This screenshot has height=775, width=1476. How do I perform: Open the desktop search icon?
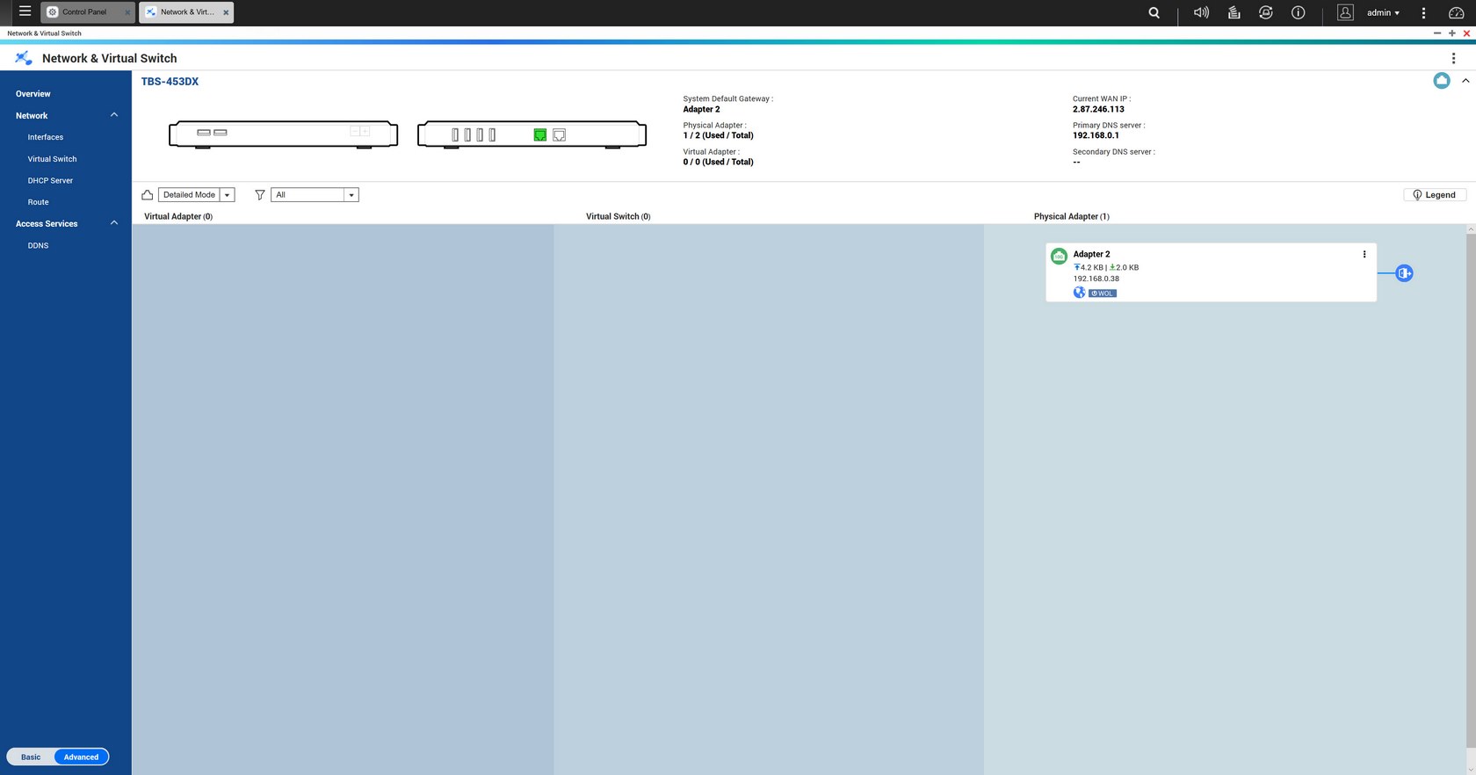click(1154, 12)
